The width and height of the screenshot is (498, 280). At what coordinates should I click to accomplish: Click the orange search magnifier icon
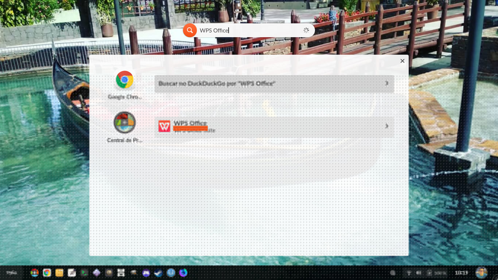click(190, 30)
